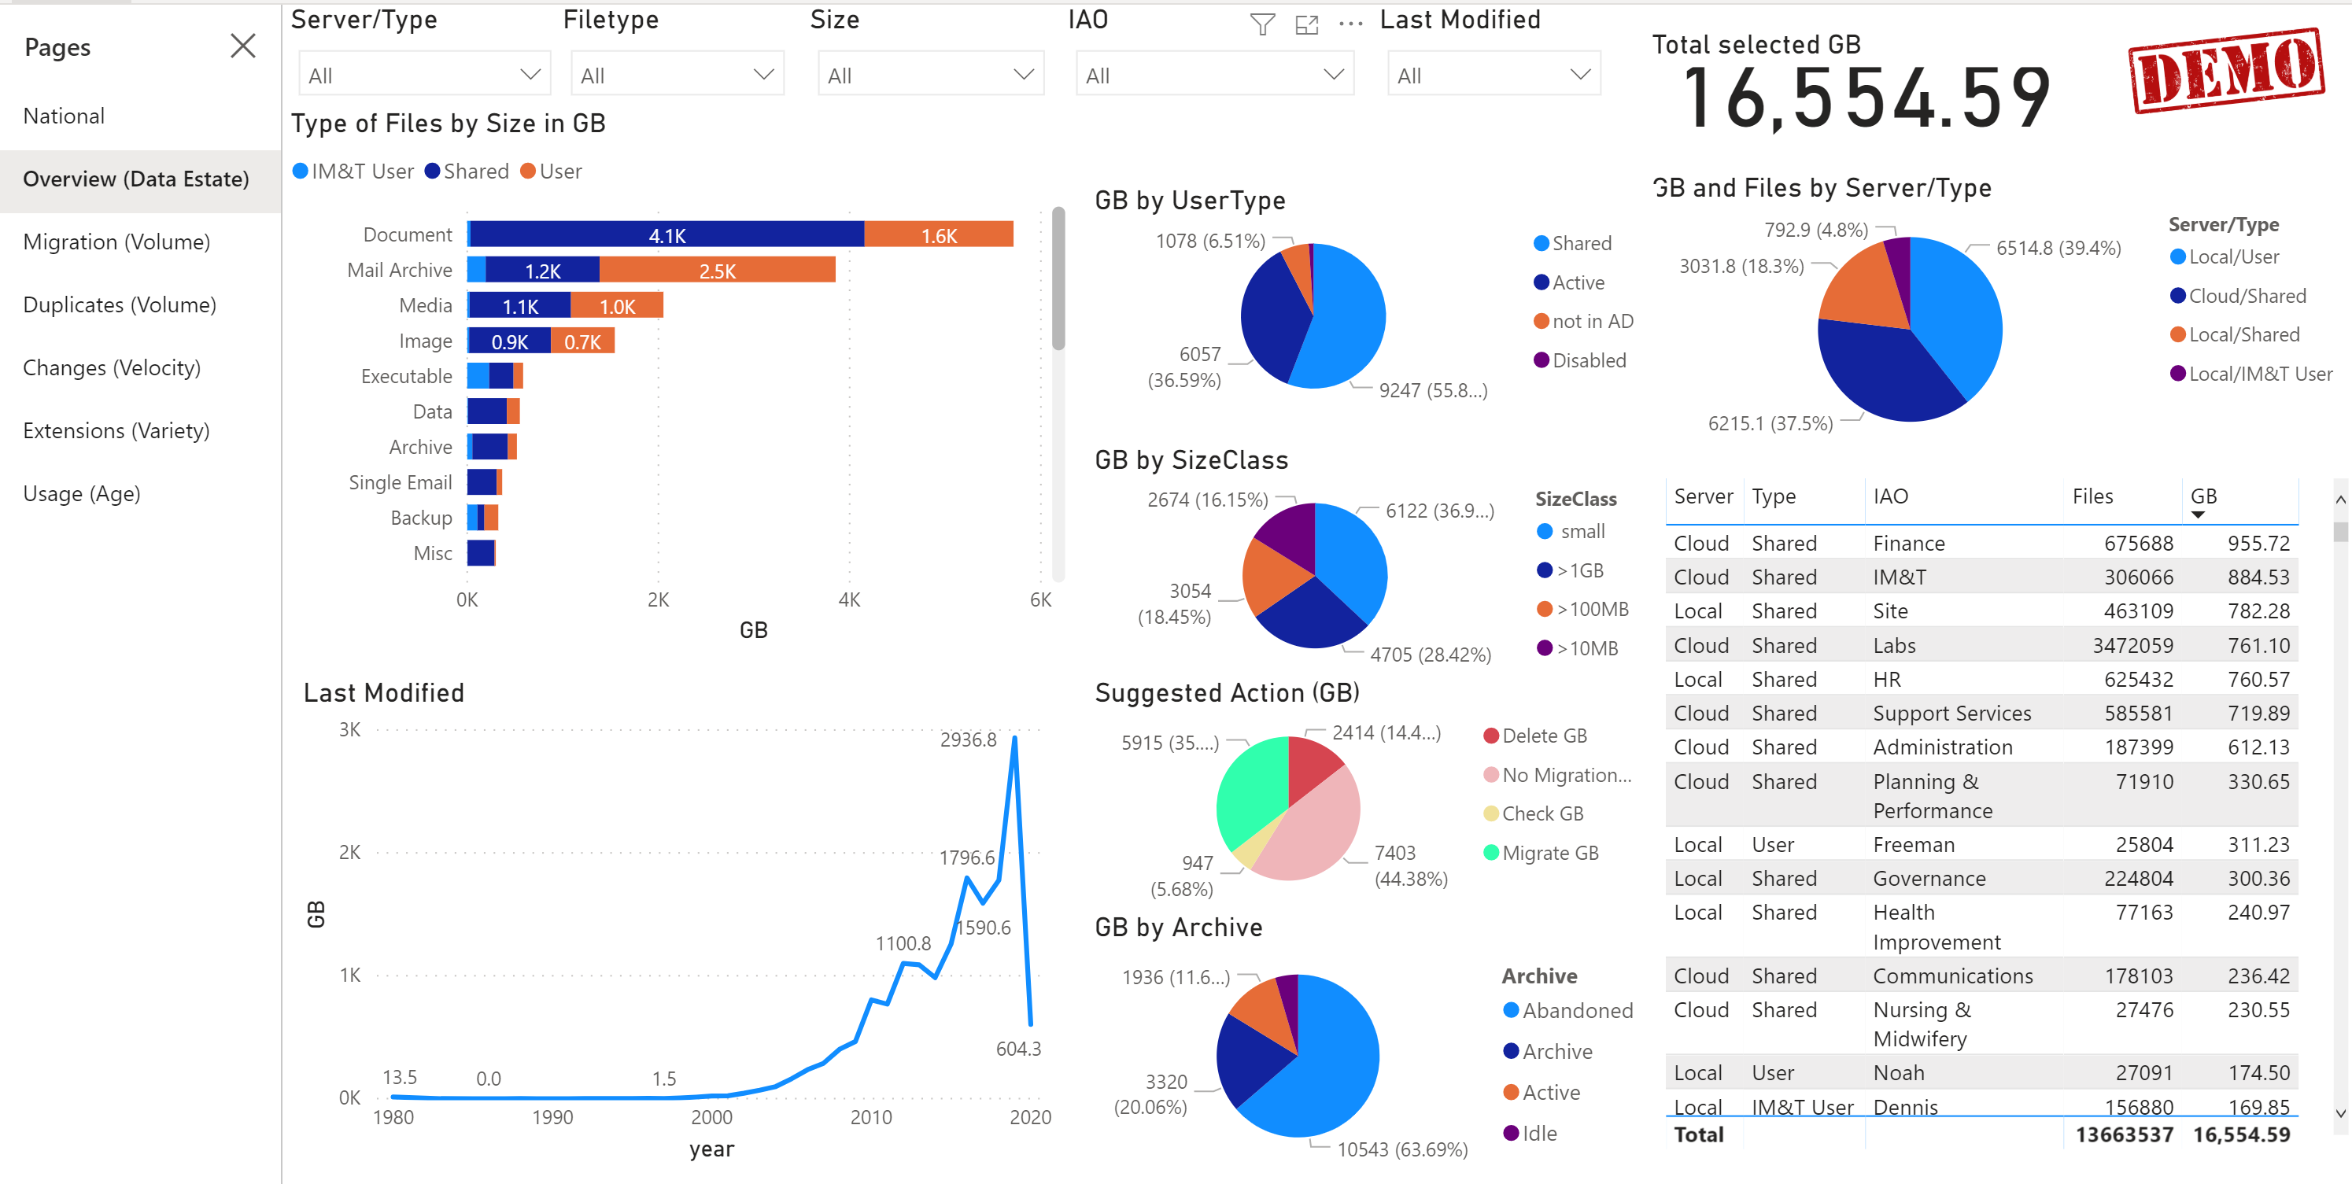Toggle the Shared legend item in bar chart
The height and width of the screenshot is (1184, 2352).
click(467, 172)
